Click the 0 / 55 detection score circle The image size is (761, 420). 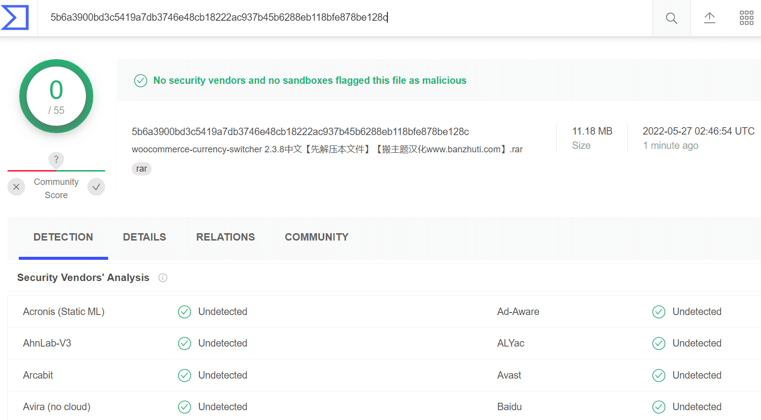point(56,96)
